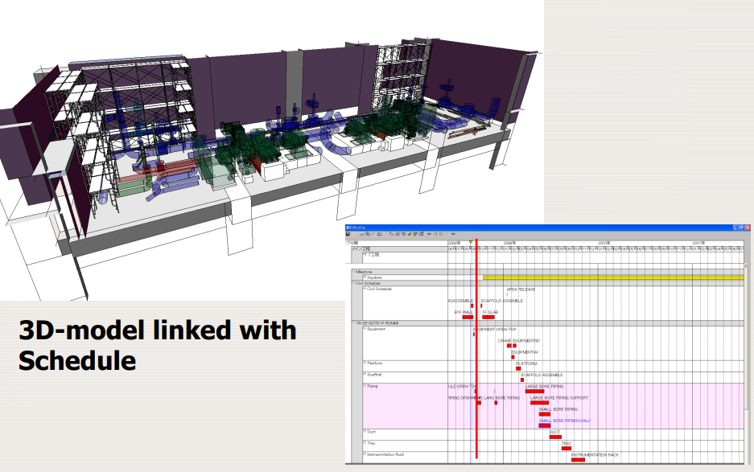
Task: Step backward with yellow left arrow
Action: pyautogui.click(x=435, y=234)
